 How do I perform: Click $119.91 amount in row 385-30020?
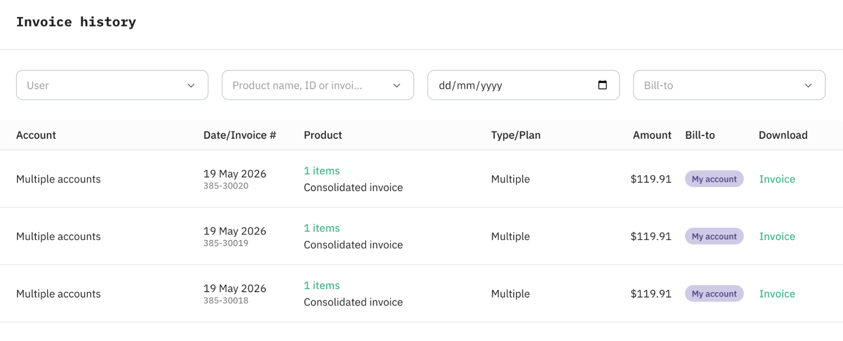click(651, 179)
